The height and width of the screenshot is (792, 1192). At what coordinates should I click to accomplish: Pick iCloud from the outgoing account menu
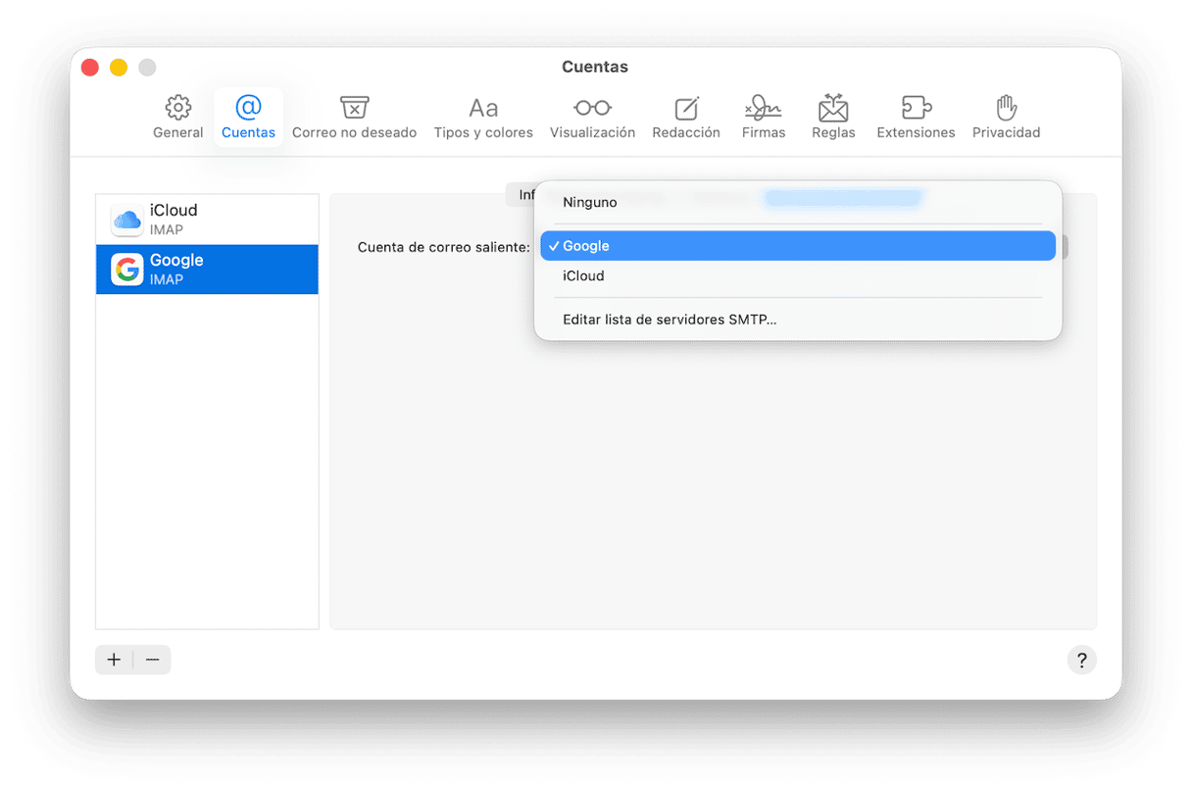[583, 276]
